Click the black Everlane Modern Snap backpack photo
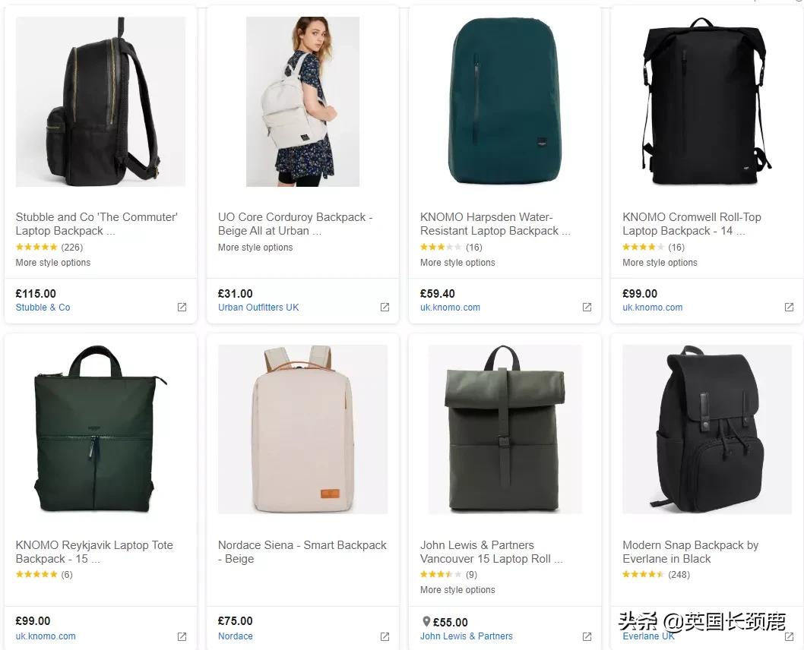 (x=703, y=429)
